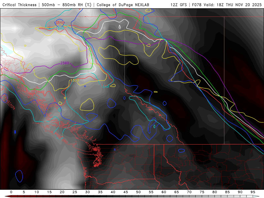
Task: Click the "40" value on the RH scale
Action: click(x=113, y=192)
